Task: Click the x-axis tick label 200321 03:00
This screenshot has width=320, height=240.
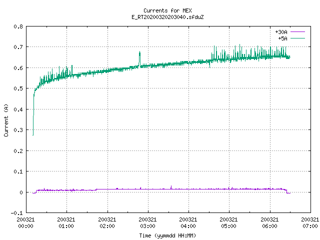Action: pos(148,222)
